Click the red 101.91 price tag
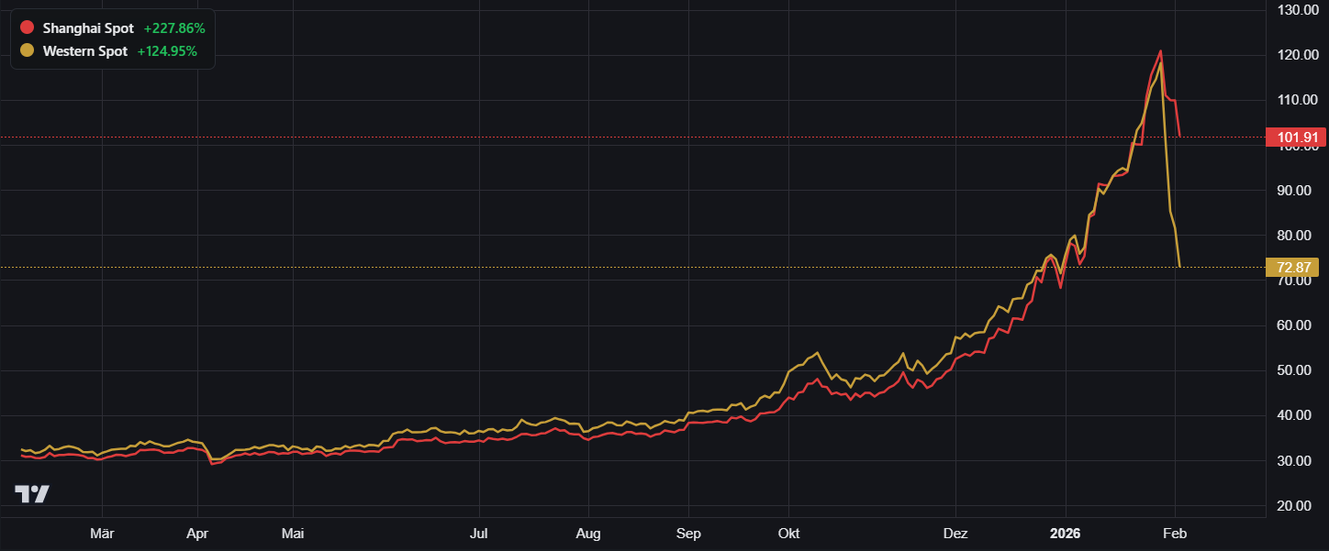 point(1296,138)
